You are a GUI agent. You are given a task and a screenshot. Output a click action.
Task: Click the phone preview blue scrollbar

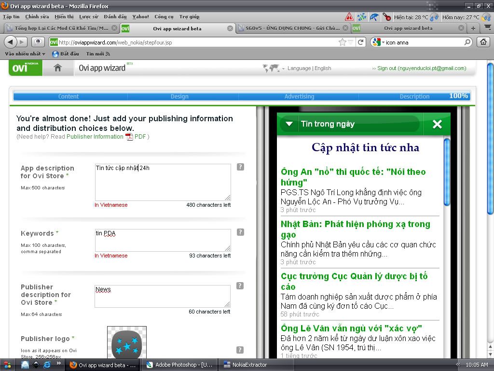[x=447, y=172]
